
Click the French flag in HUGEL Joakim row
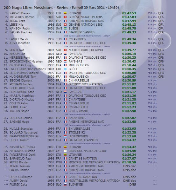(x=65, y=140)
